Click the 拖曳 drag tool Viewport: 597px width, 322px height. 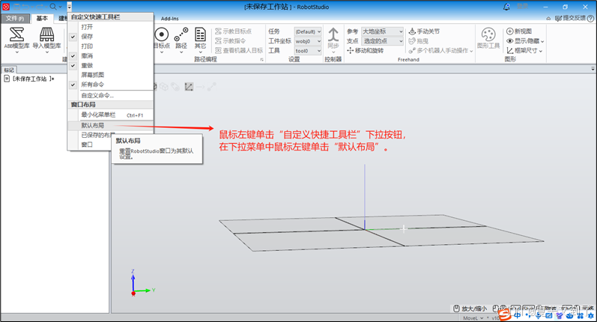[x=419, y=40]
